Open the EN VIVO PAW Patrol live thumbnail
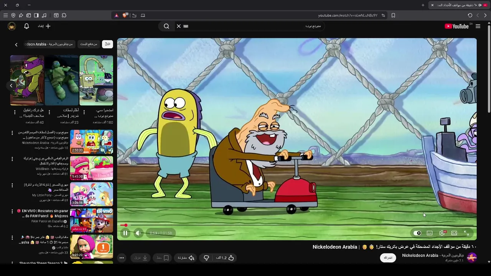Viewport: 491px width, 276px height. click(x=92, y=220)
